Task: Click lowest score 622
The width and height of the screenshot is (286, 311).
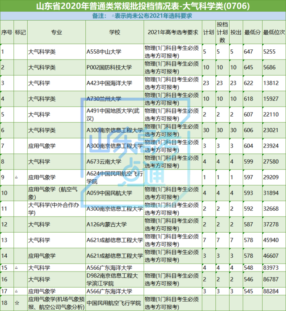Action: click(248, 83)
